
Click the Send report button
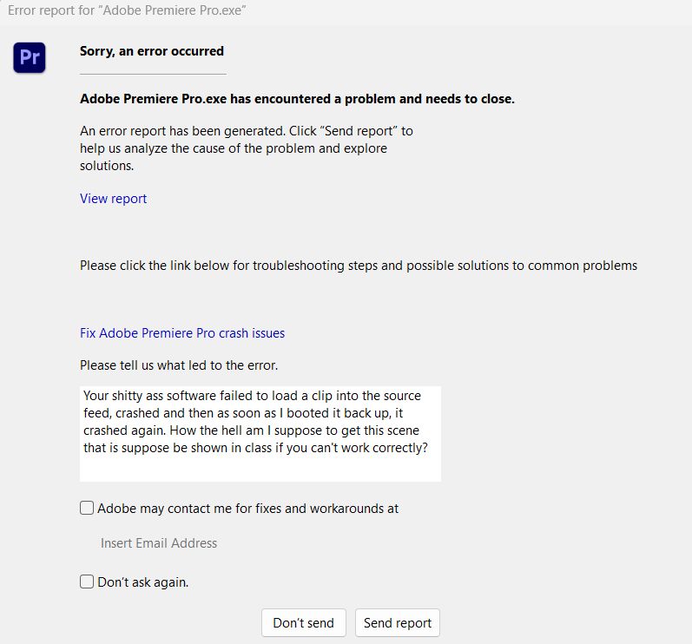pos(398,623)
